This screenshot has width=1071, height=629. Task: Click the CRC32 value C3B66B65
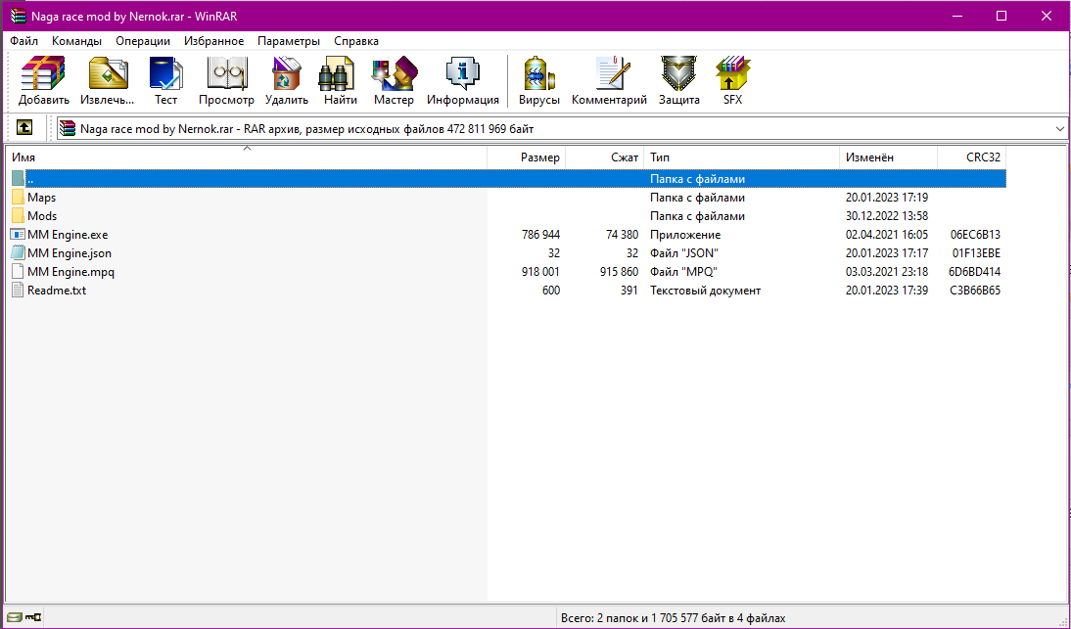(x=975, y=290)
